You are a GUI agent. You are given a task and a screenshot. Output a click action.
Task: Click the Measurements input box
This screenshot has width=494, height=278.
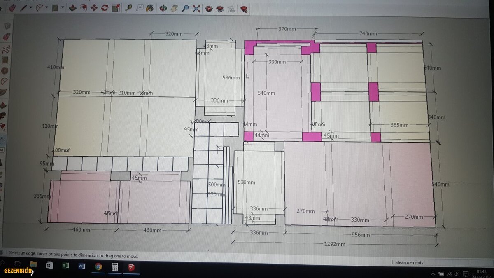(457, 262)
